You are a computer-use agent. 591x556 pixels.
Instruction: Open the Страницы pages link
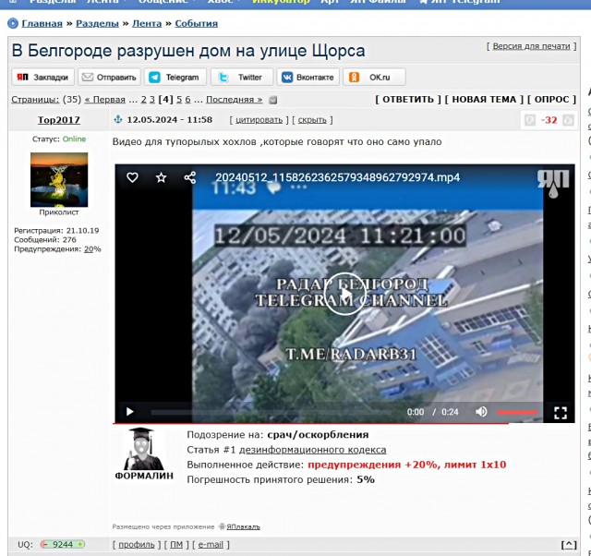pyautogui.click(x=35, y=100)
